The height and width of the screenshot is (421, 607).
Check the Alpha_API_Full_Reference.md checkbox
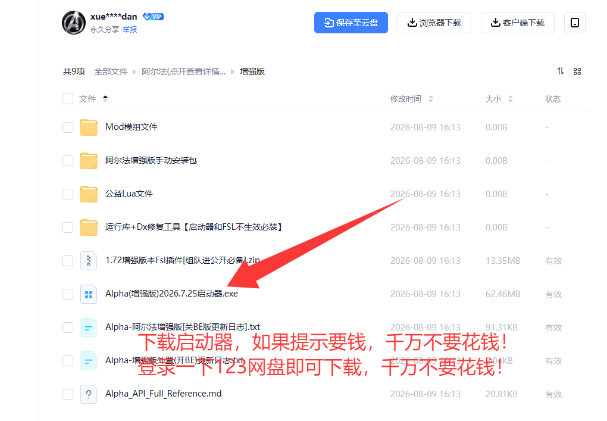(x=68, y=394)
